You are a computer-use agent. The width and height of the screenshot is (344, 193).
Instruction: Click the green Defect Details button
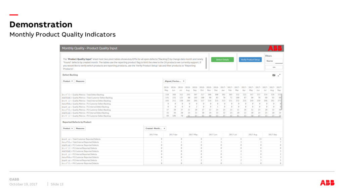pyautogui.click(x=222, y=60)
